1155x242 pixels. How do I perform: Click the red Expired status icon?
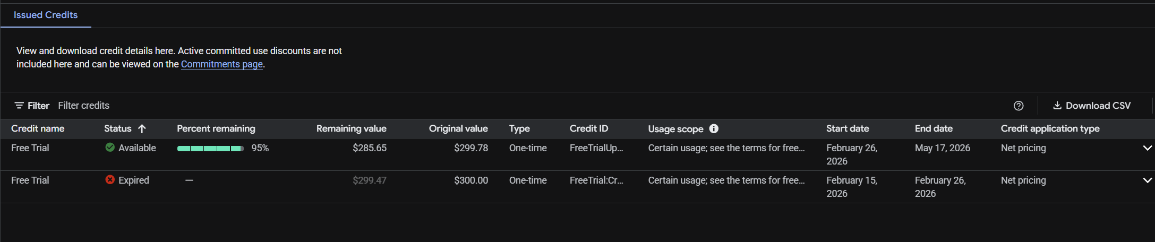tap(110, 180)
